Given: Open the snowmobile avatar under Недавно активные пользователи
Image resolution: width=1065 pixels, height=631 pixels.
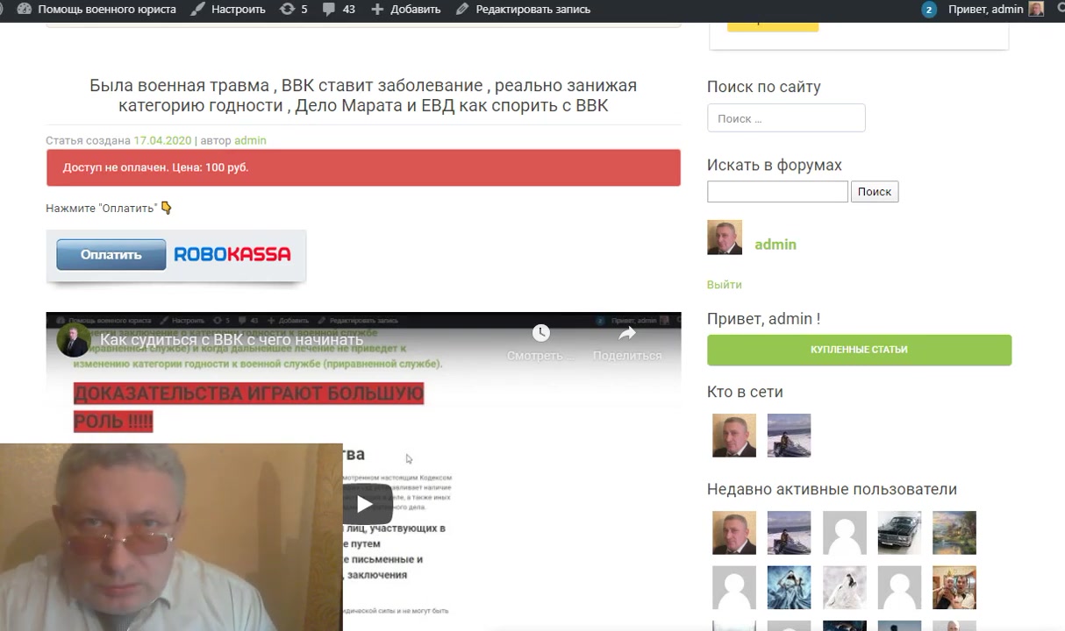Looking at the screenshot, I should coord(790,533).
